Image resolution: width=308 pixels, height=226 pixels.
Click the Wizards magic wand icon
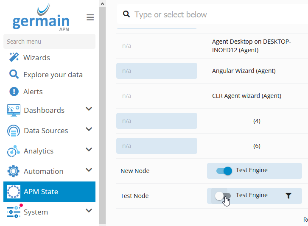[x=14, y=58]
